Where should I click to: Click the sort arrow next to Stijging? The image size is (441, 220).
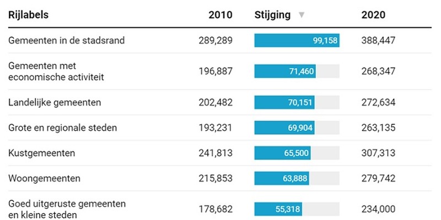pyautogui.click(x=301, y=15)
